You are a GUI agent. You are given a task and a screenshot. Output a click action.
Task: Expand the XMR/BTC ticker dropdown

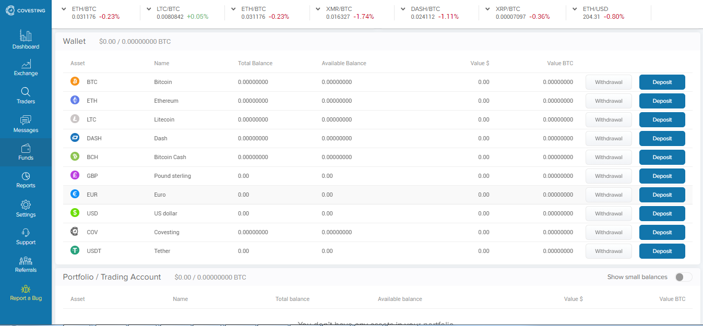[318, 9]
